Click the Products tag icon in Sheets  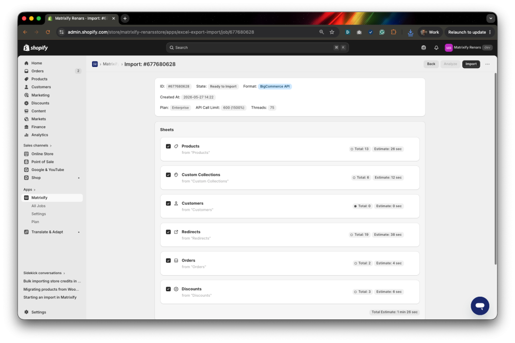[x=176, y=146]
